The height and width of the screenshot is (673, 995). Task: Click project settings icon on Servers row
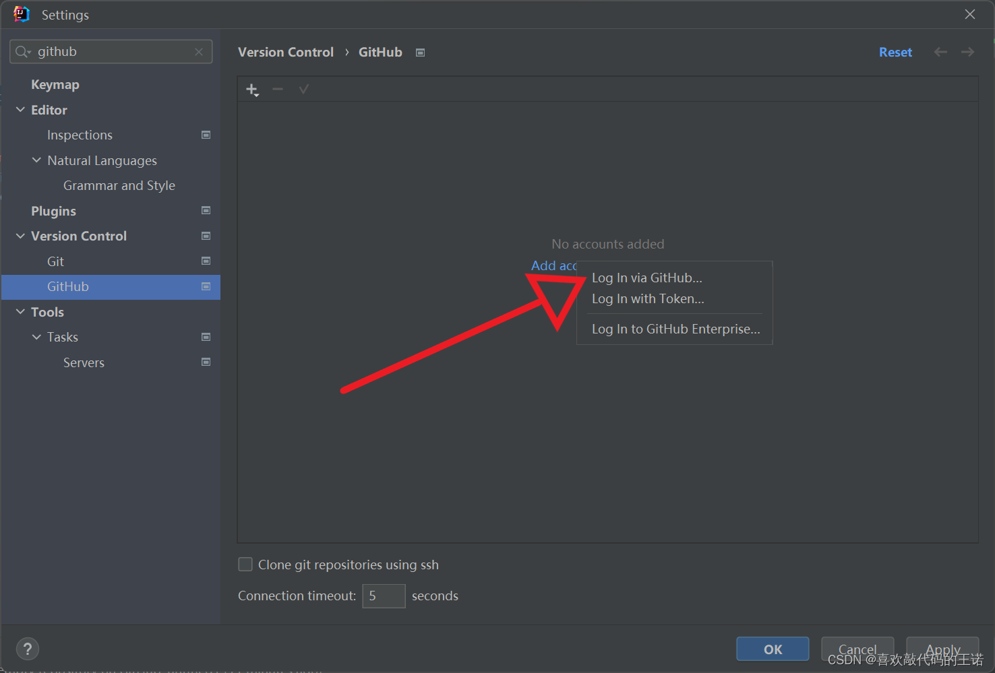coord(206,362)
